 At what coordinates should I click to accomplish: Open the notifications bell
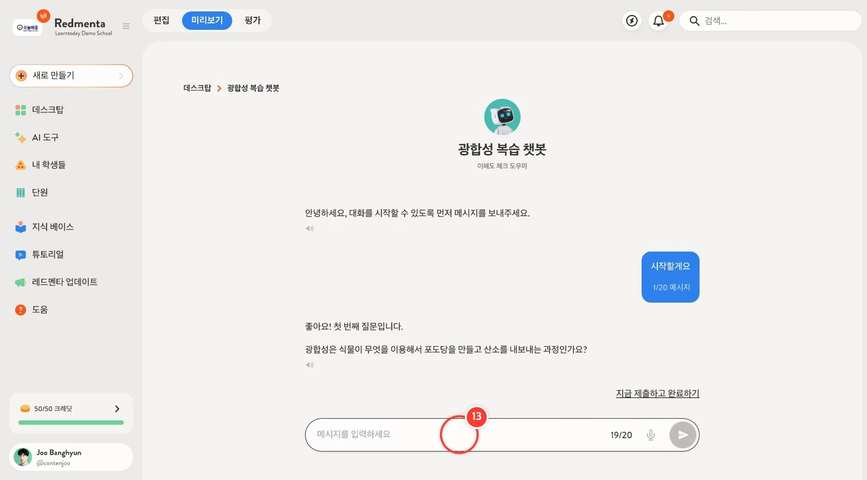pos(658,21)
